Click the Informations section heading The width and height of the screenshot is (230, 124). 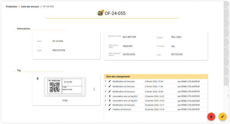coord(23,29)
